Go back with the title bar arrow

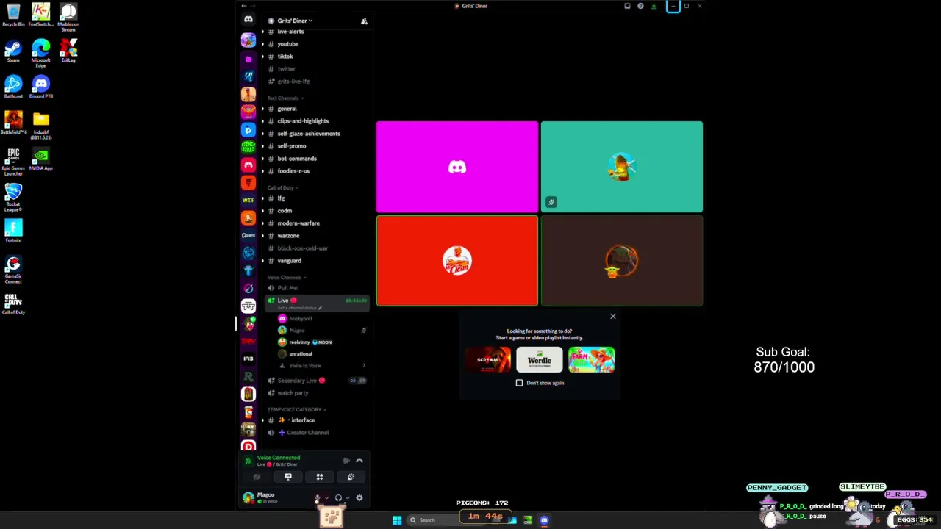coord(244,6)
